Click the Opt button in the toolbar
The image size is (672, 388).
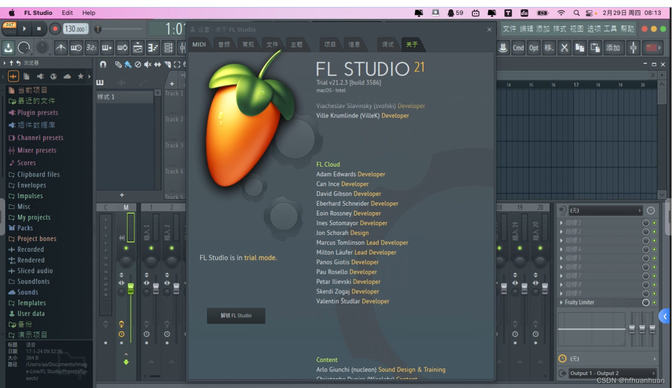(x=534, y=48)
